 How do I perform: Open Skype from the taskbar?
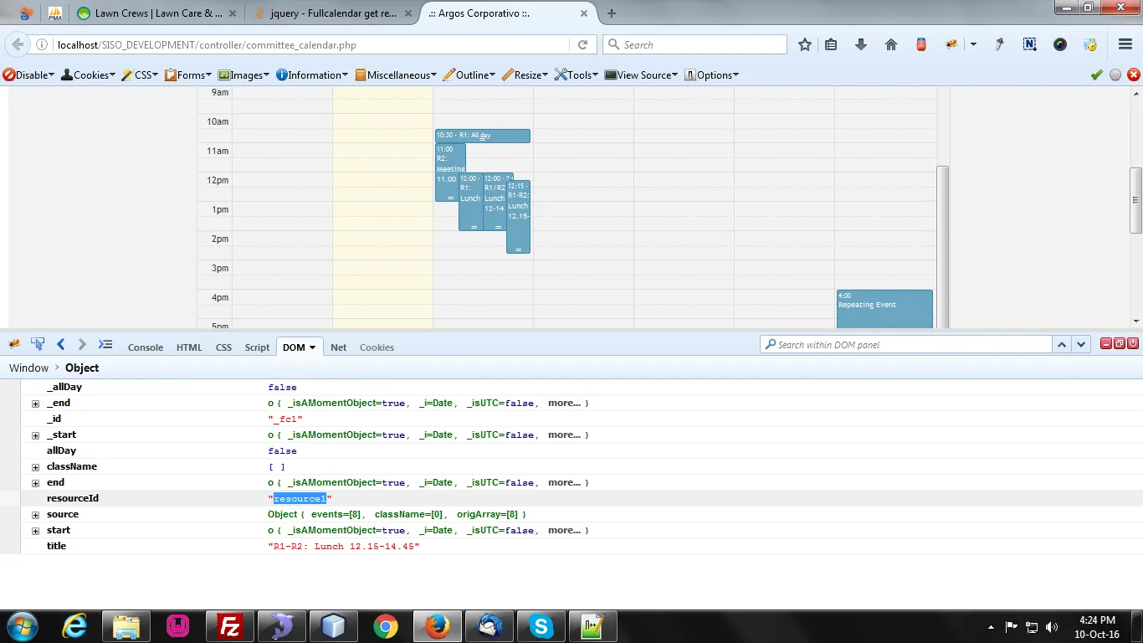(541, 626)
